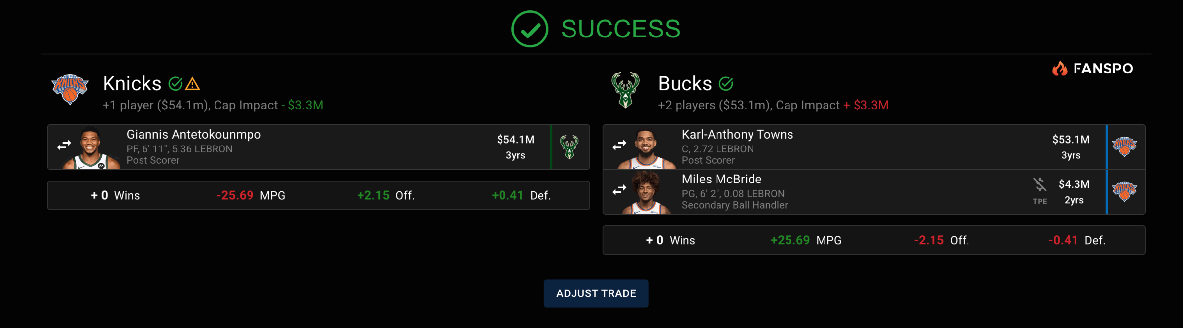Click the Bucks team logo
This screenshot has height=328, width=1183.
625,90
